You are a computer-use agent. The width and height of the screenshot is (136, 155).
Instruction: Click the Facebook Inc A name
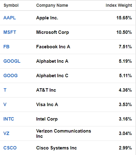[x=53, y=47]
